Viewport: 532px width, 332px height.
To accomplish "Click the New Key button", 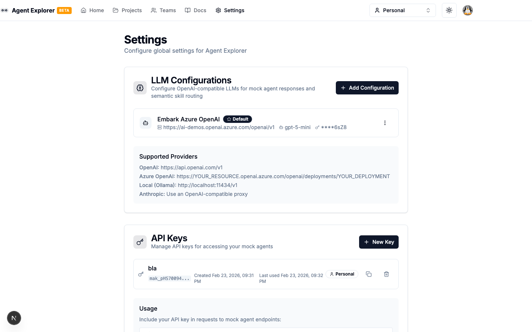I will pyautogui.click(x=379, y=242).
